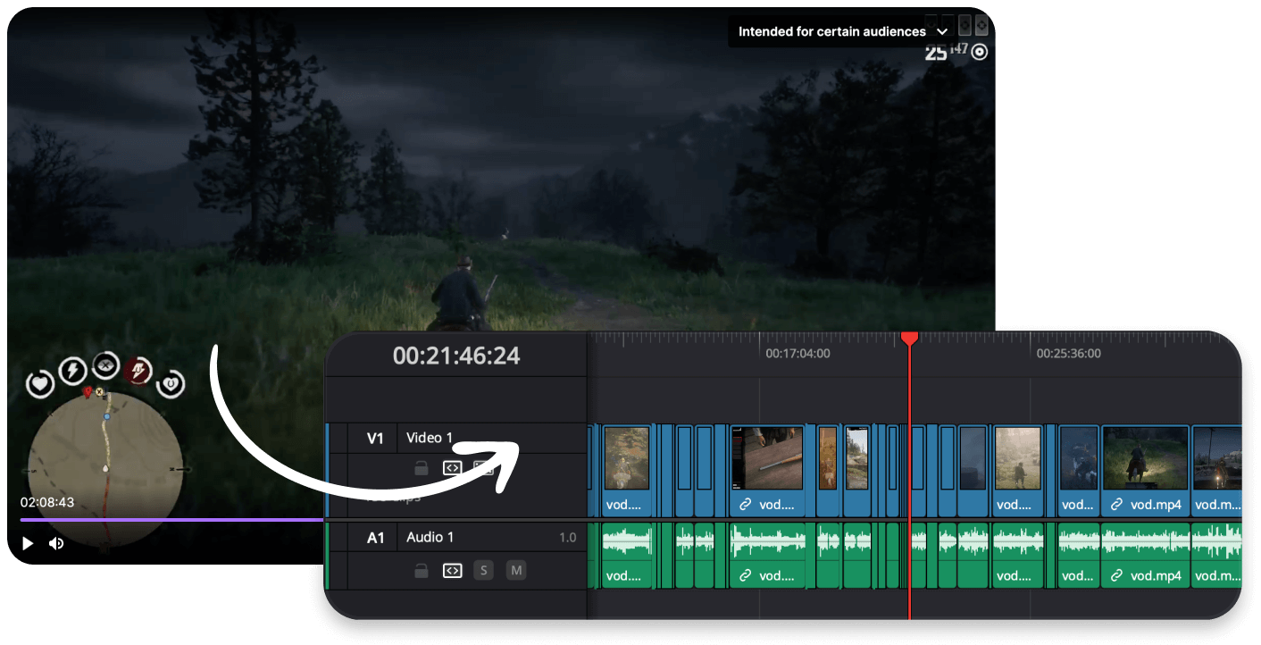The width and height of the screenshot is (1261, 645).
Task: Click the target icon next to the 25 counter
Action: (x=980, y=52)
